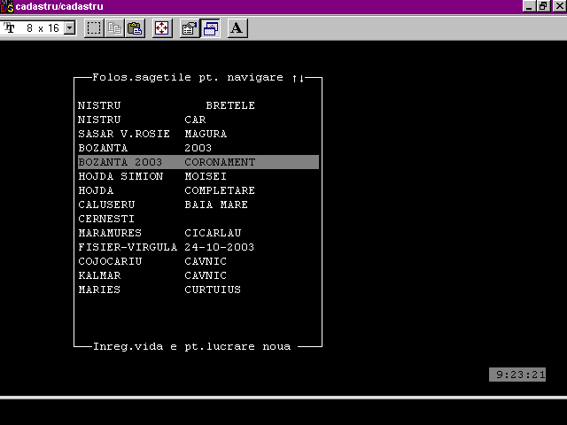Click the FISIER-VIRGULA 24-10-2003 entry
Viewport: 567px width, 425px height.
(x=167, y=247)
